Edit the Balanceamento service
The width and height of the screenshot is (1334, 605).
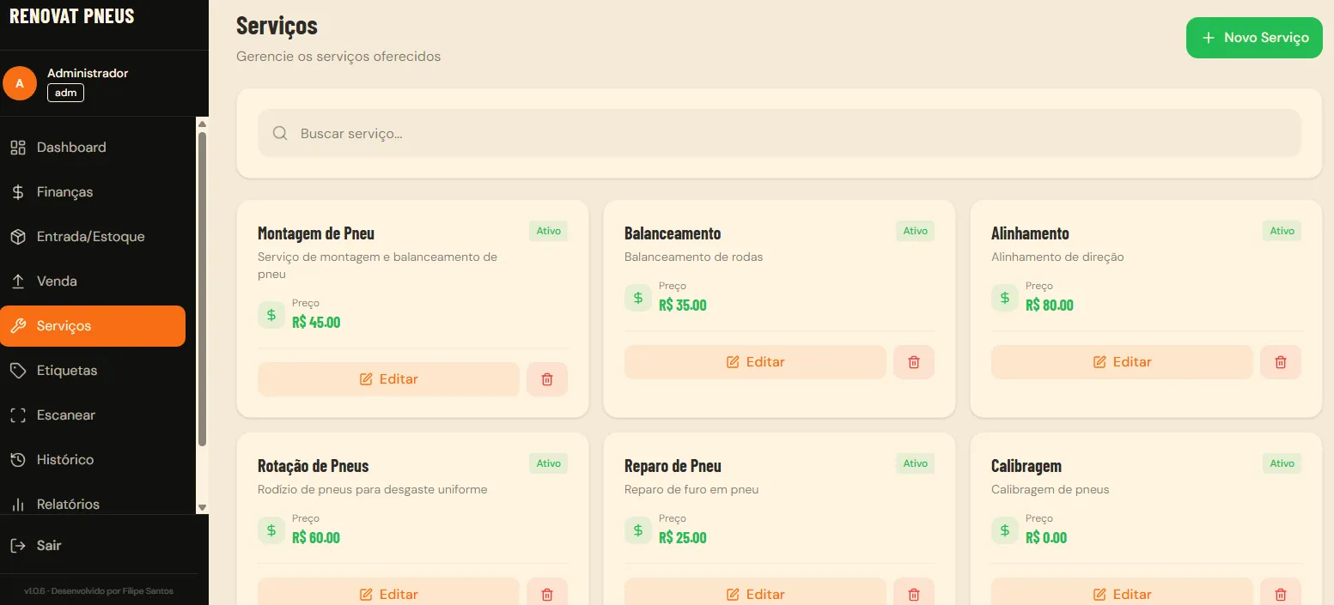[x=755, y=362]
